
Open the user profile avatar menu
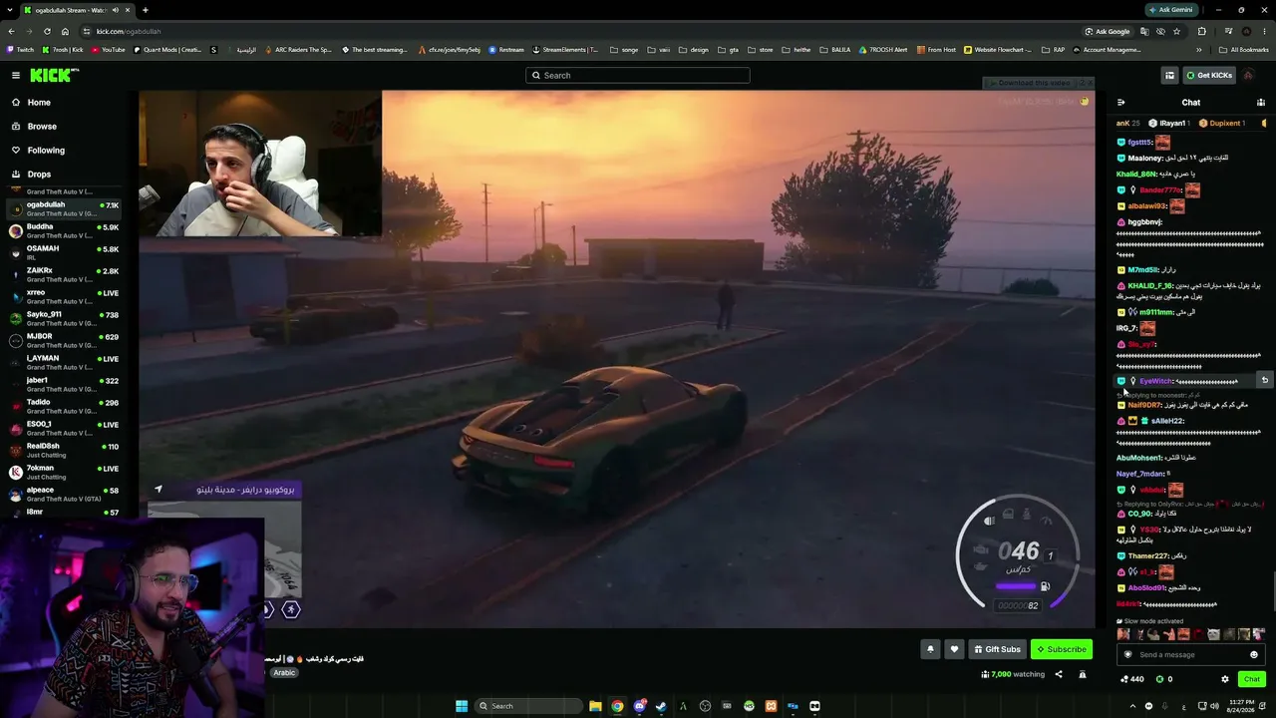pos(1248,75)
